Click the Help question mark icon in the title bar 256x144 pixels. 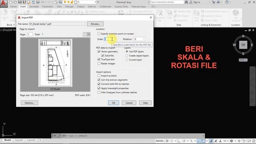pos(227,2)
